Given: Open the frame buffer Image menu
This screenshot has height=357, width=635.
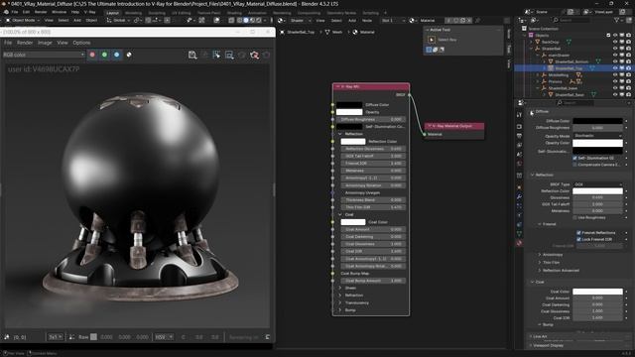Looking at the screenshot, I should 45,43.
